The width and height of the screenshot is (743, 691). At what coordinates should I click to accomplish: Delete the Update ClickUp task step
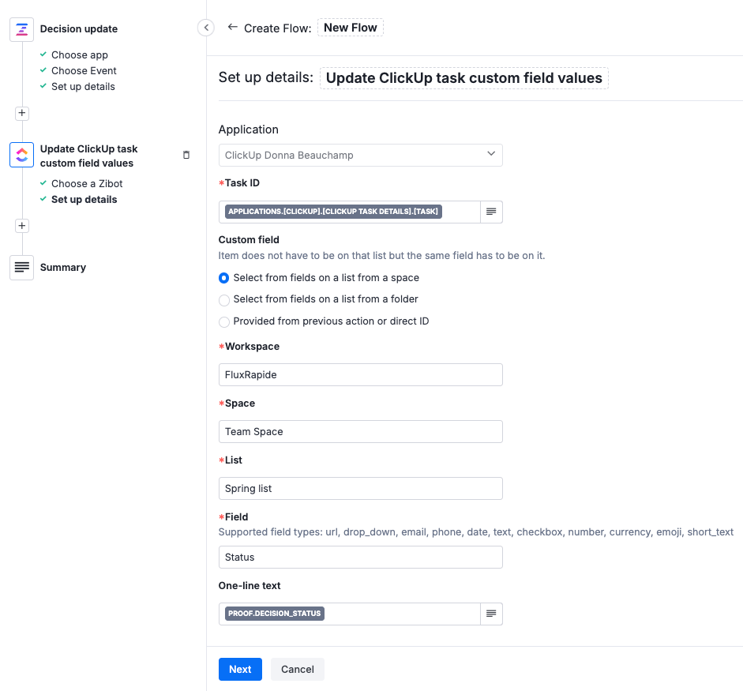pos(186,155)
